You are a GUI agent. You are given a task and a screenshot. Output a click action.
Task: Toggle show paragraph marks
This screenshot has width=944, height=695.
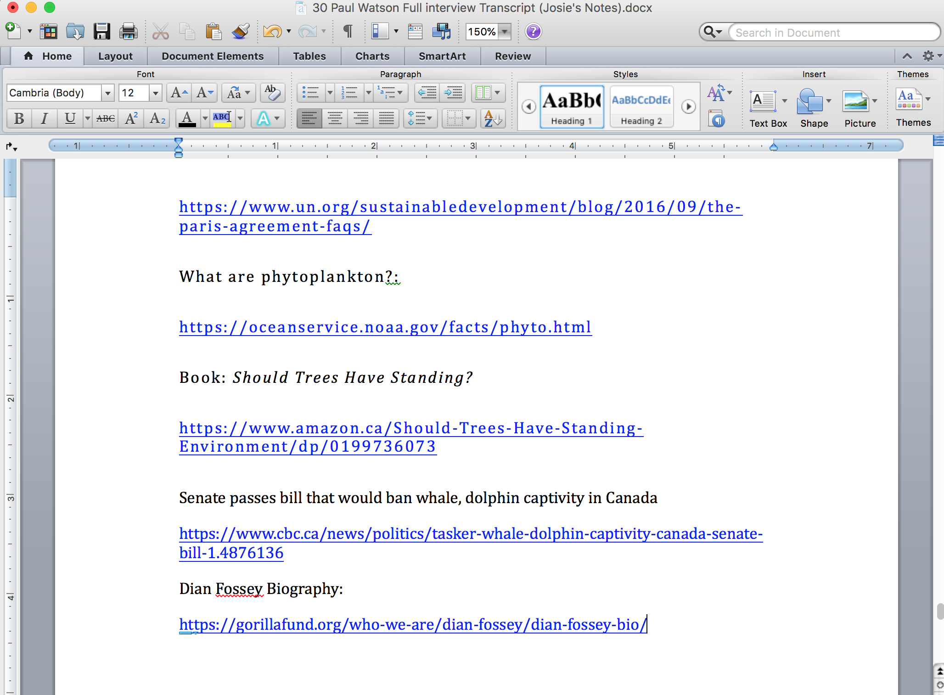click(x=348, y=32)
